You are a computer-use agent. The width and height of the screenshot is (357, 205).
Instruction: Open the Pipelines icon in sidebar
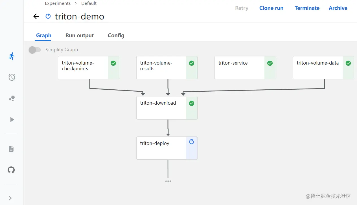(x=12, y=98)
